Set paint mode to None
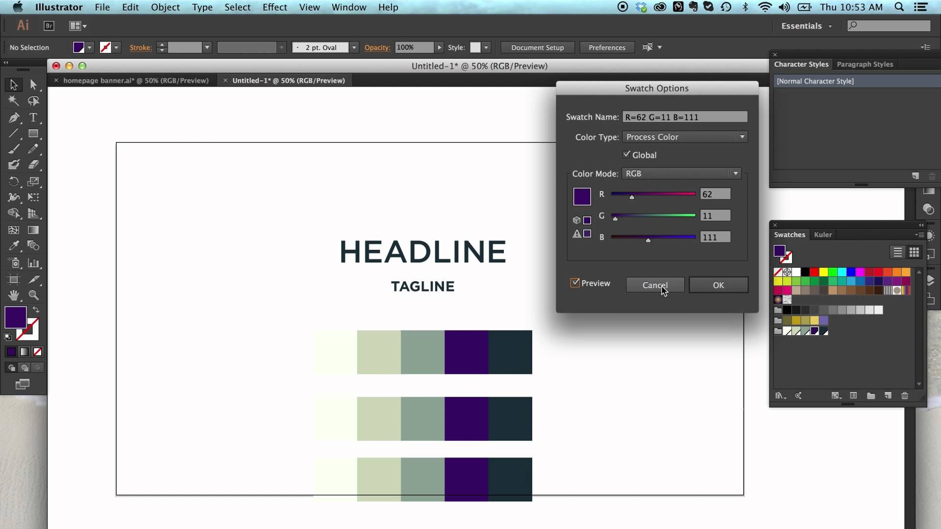 tap(37, 352)
